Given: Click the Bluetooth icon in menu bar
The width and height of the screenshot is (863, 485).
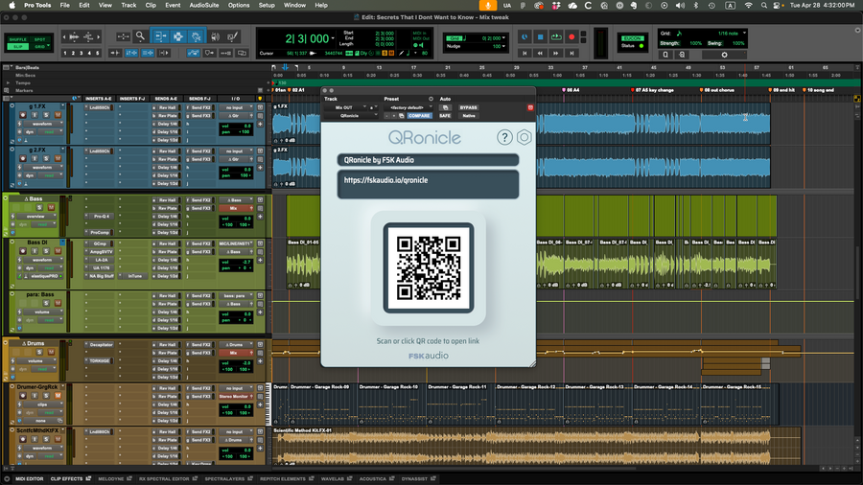Looking at the screenshot, I should click(696, 5).
